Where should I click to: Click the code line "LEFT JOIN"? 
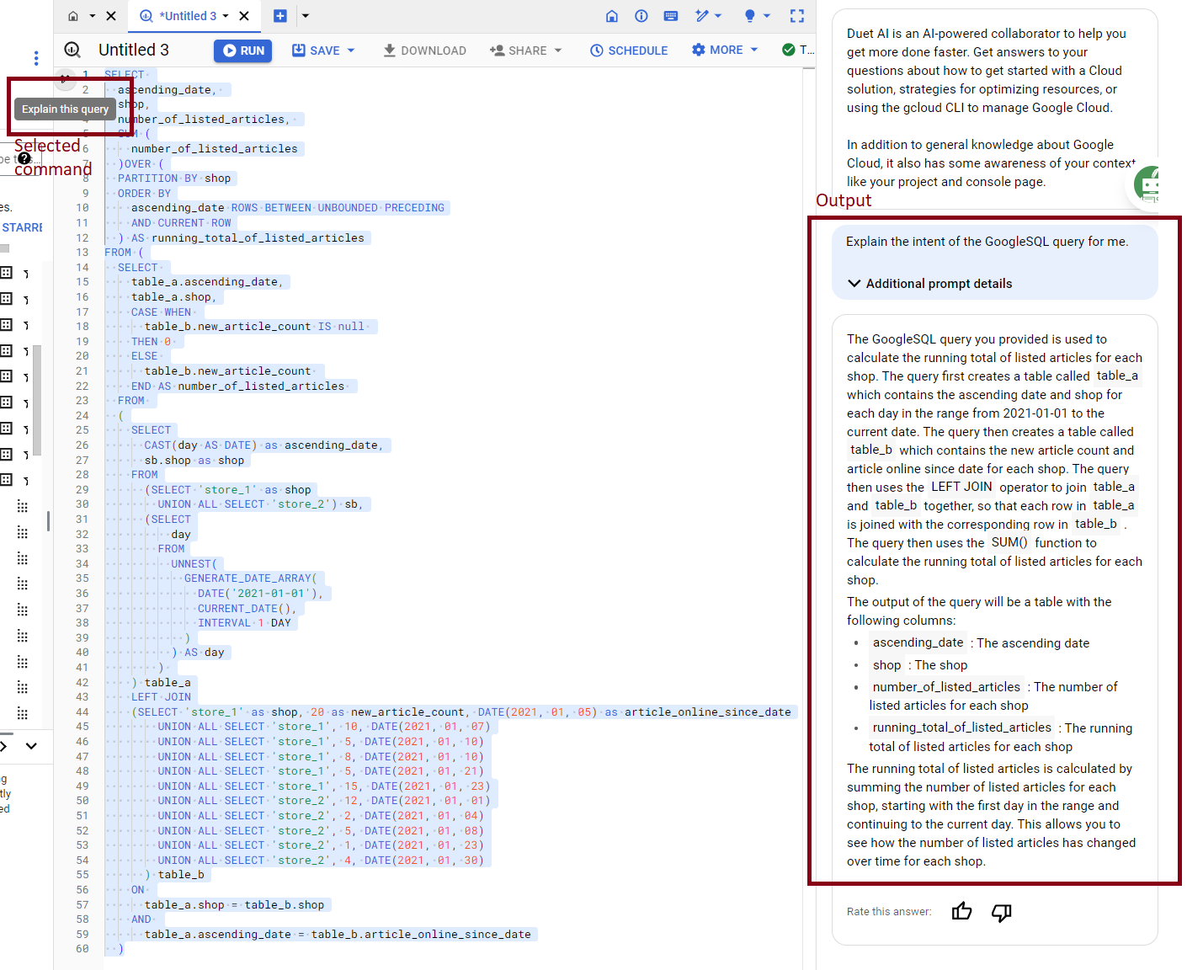point(162,697)
